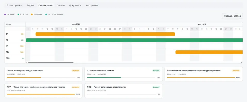Click the 100% value in АР gantt row
Screen dimensions: 247x102
coord(22,46)
